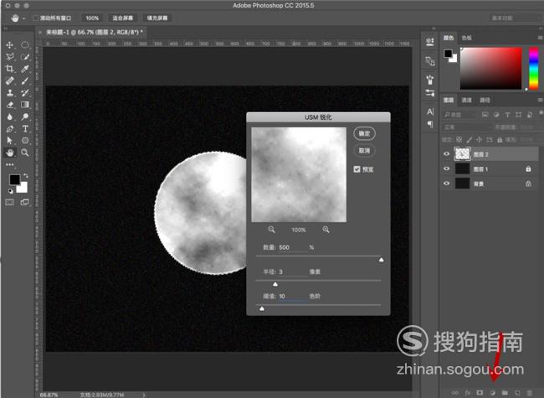Viewport: 544px width, 398px height.
Task: Click the amount slider handle
Action: (382, 260)
